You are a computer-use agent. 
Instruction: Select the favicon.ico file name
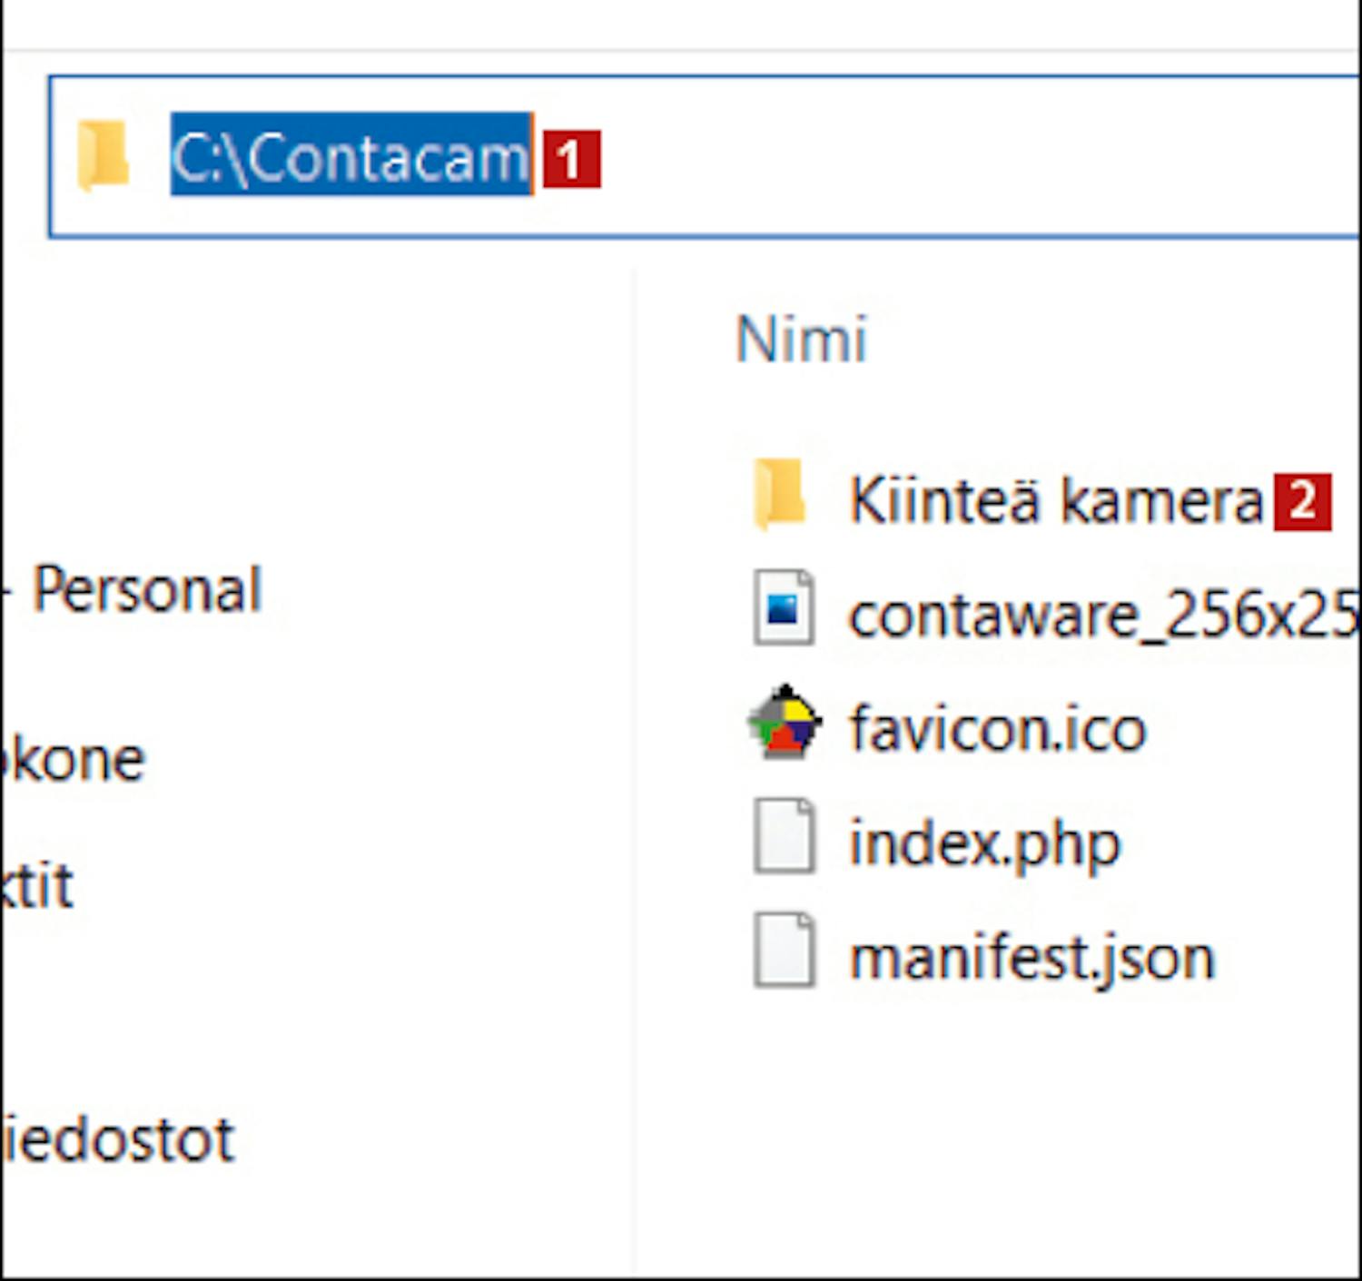coord(997,729)
